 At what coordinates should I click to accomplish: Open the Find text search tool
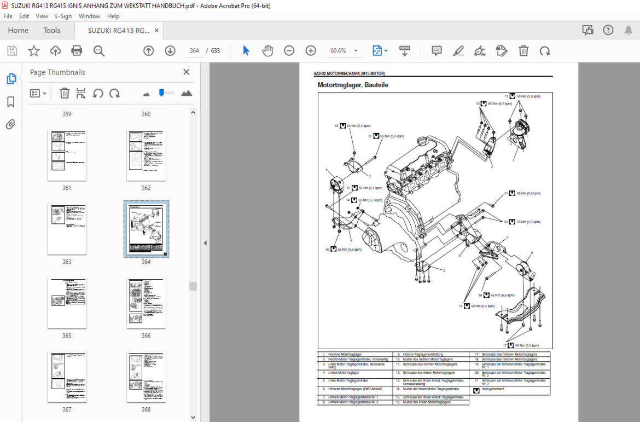(99, 51)
